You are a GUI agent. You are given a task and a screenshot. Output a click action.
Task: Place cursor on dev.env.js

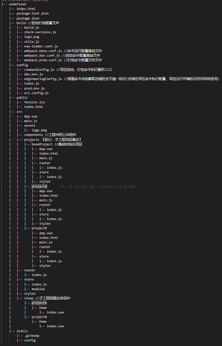click(34, 74)
